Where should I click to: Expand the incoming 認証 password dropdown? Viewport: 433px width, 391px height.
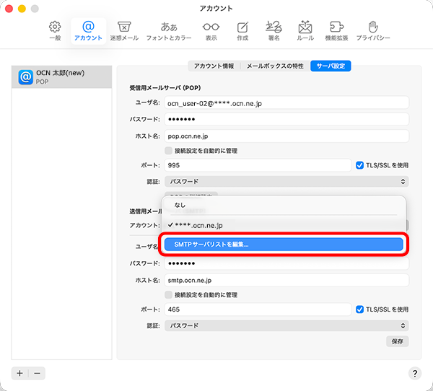pyautogui.click(x=287, y=182)
